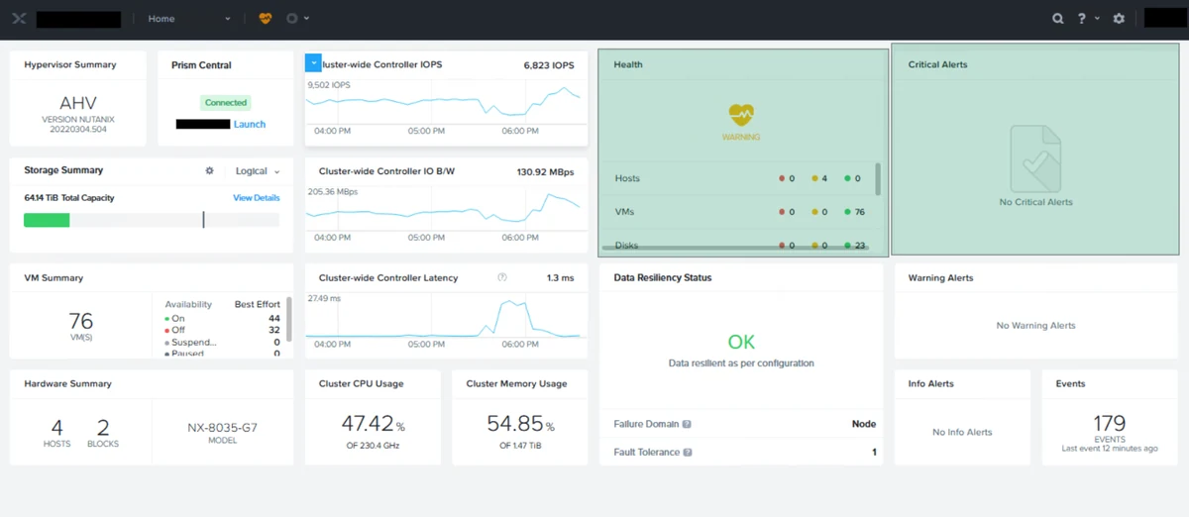Click the 54.85% Cluster Memory Usage value
Image resolution: width=1189 pixels, height=517 pixels.
[520, 424]
